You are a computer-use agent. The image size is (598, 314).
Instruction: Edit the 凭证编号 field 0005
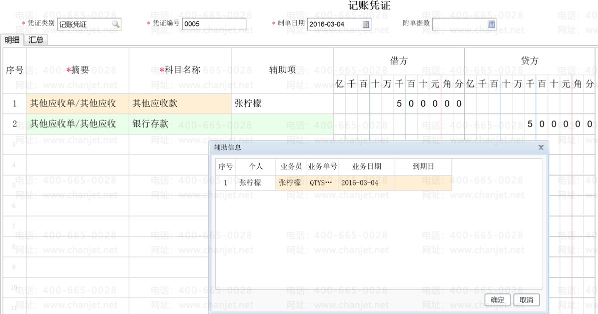(214, 24)
